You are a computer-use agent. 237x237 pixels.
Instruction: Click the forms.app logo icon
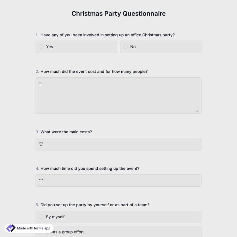pos(11,228)
